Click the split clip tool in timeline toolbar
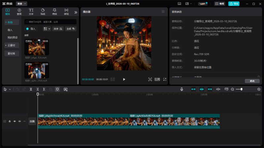The height and width of the screenshot is (148, 264). 31,89
